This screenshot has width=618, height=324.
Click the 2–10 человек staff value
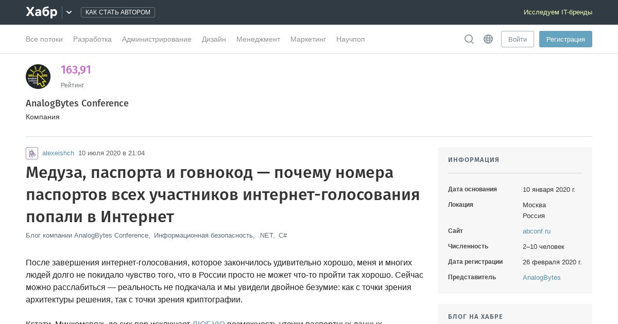tap(543, 247)
